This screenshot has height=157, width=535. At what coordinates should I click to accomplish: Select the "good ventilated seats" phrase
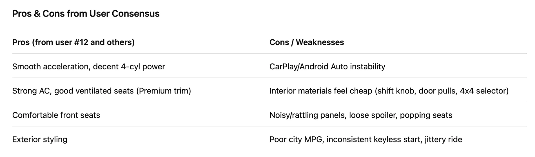pos(94,91)
